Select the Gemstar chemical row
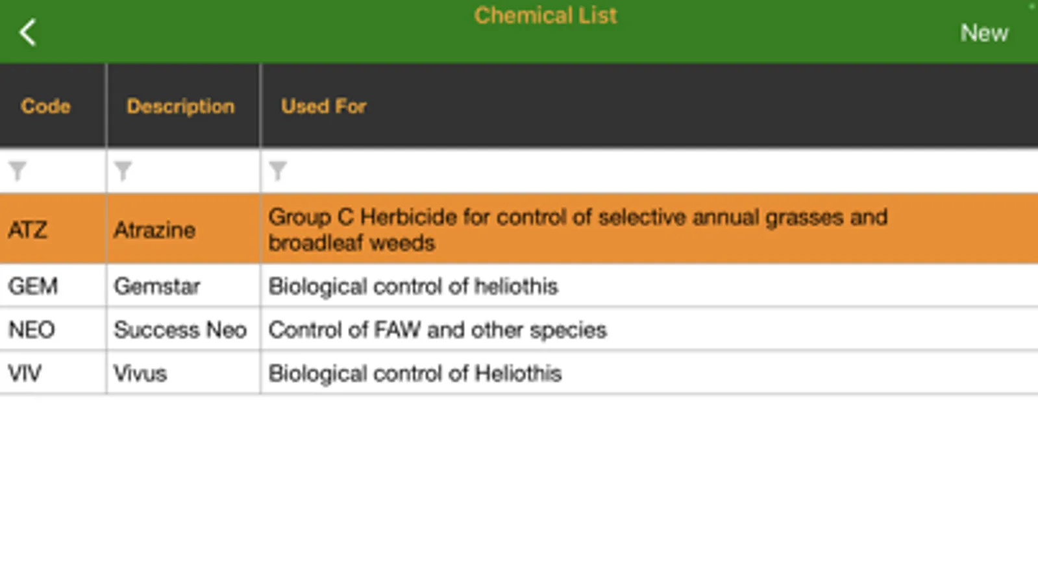Screen dimensions: 1038x584 pos(157,286)
